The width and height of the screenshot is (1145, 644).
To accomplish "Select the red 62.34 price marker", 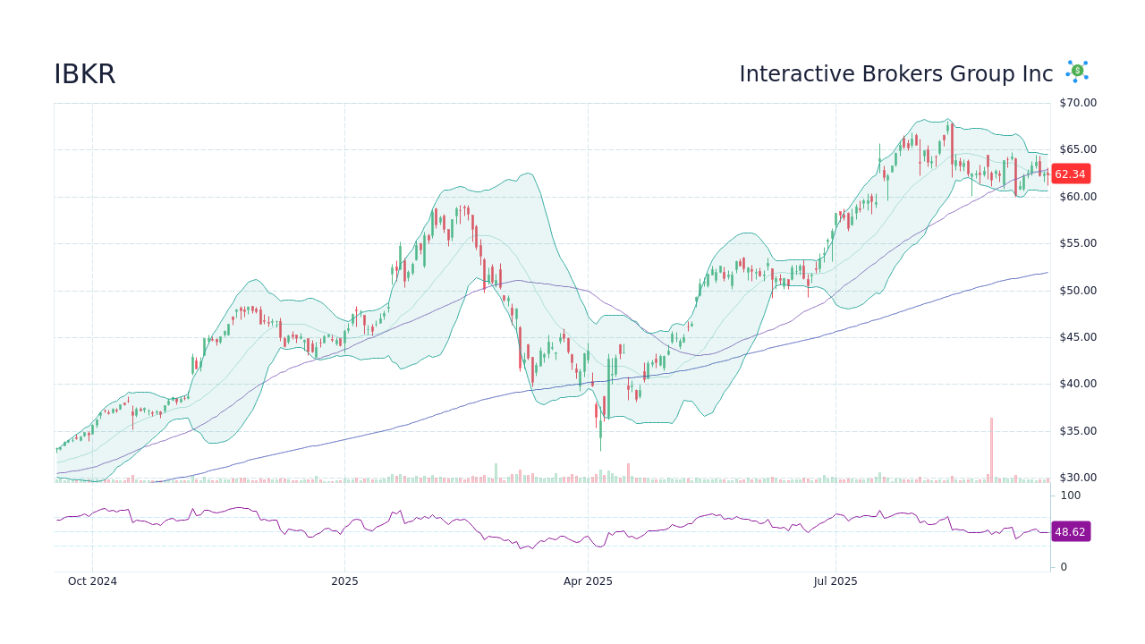I will (1070, 174).
